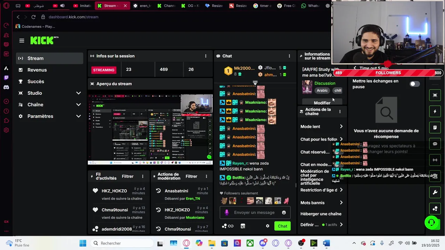
Task: Select Revenus in the left navigation
Action: [x=50, y=70]
